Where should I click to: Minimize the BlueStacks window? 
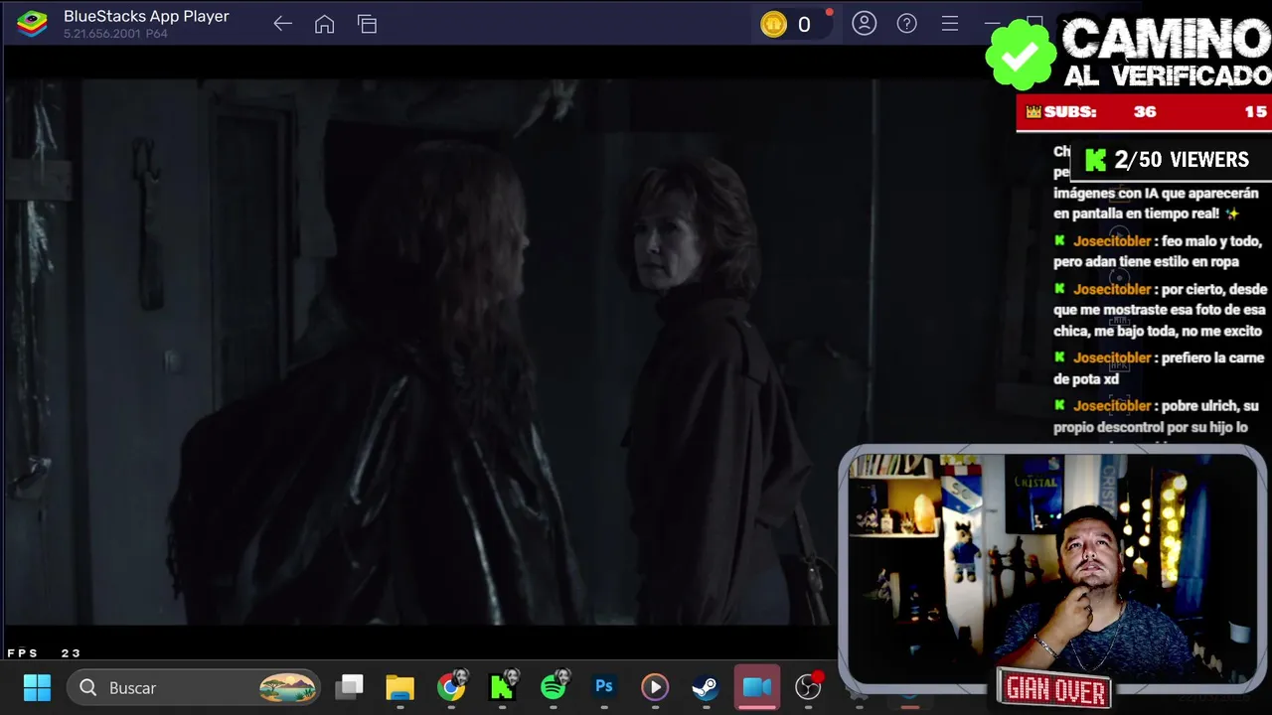(992, 24)
